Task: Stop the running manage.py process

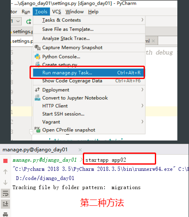Action: 5,161
